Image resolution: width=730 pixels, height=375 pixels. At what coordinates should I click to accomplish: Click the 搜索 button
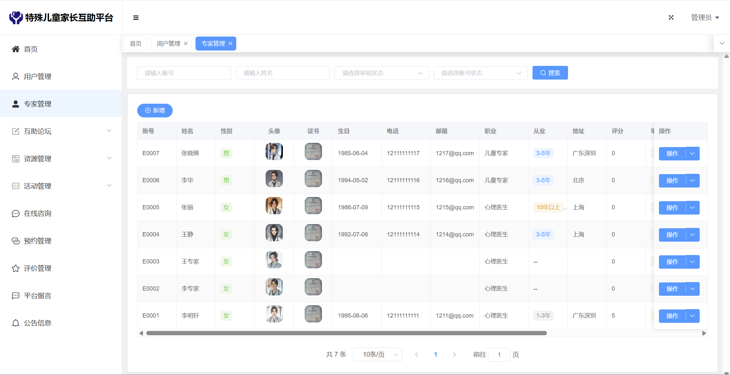pos(550,73)
